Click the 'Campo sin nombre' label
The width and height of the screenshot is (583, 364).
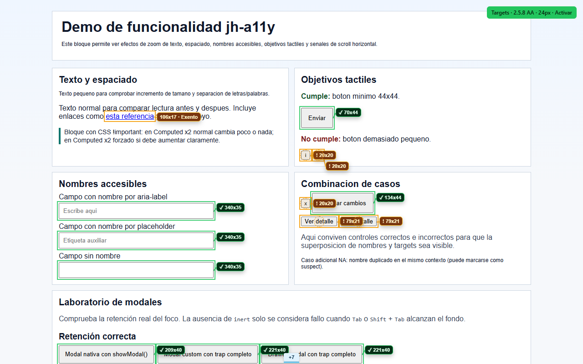coord(90,256)
